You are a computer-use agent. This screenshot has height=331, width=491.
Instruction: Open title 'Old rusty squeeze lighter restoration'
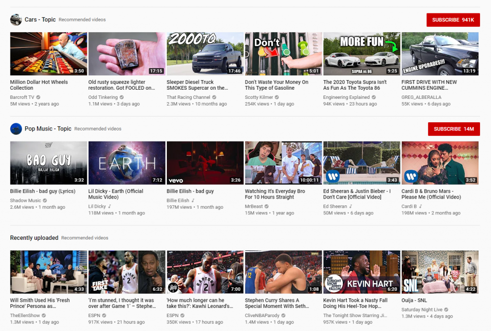121,85
